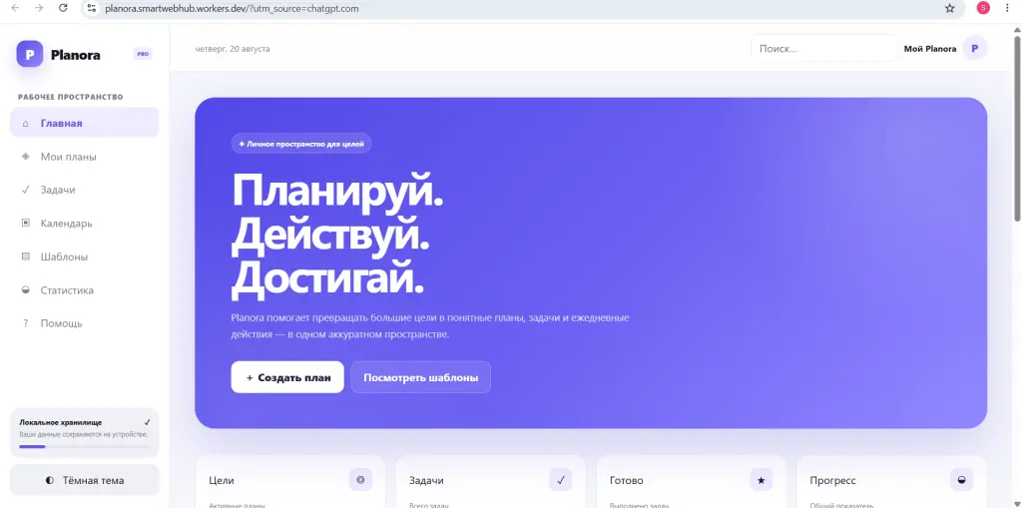Click checkmark icon on Задачи card
Screen dimensions: 1022x508
pyautogui.click(x=561, y=480)
